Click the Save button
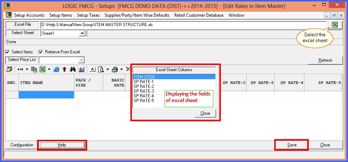 click(x=292, y=145)
